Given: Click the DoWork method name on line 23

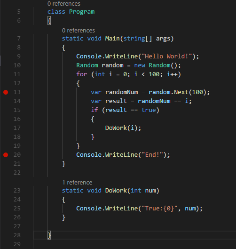Looking at the screenshot, I should coord(116,191).
